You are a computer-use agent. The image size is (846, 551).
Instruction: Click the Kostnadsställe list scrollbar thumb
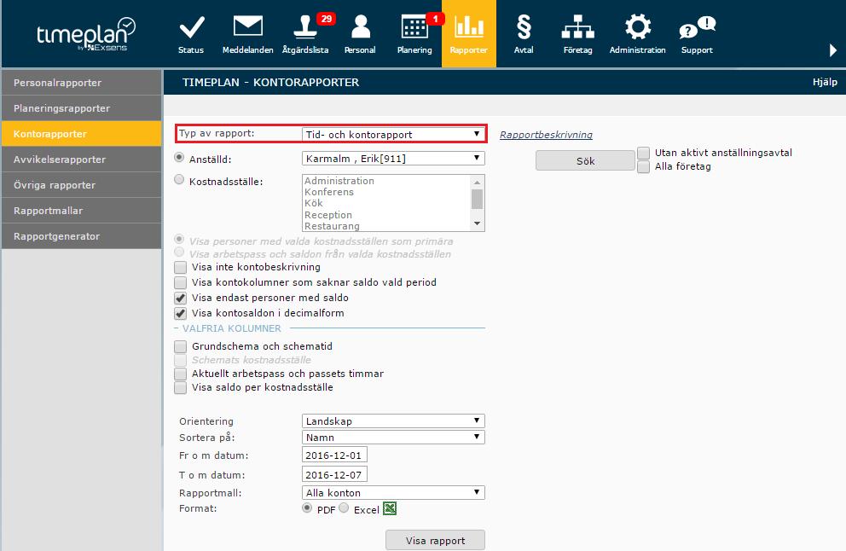477,199
